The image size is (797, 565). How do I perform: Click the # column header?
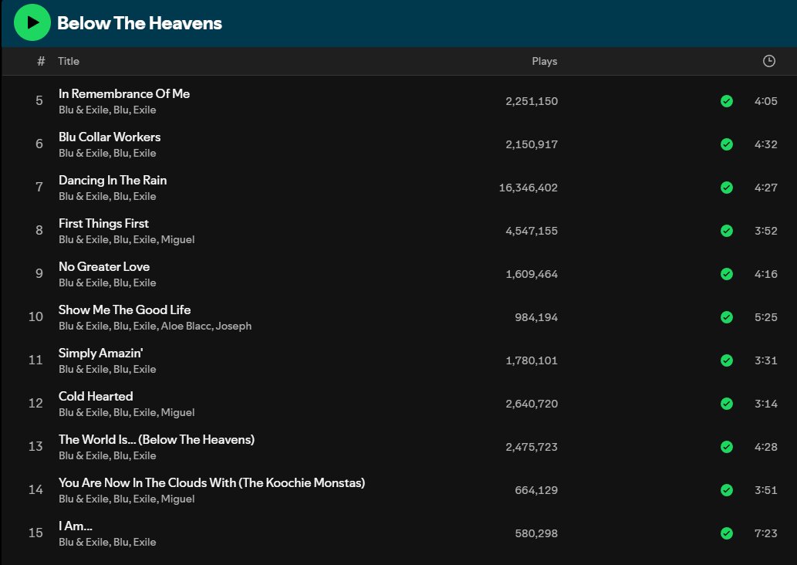41,61
